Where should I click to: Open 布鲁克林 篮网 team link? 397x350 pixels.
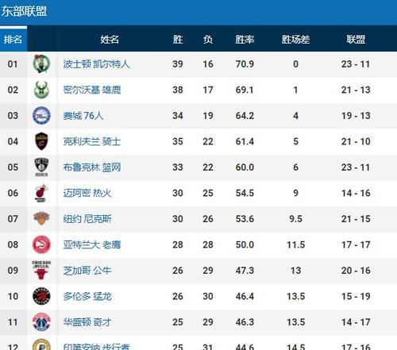92,167
